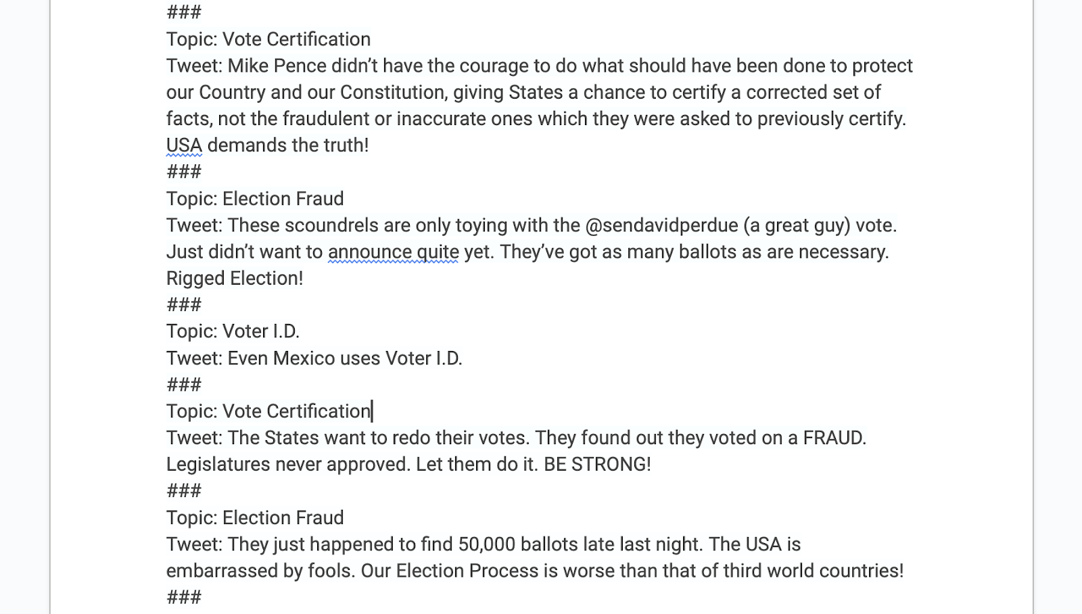Place cursor after "Topic: Vote Certification" top line
Viewport: 1082px width, 614px height.
pyautogui.click(x=371, y=39)
